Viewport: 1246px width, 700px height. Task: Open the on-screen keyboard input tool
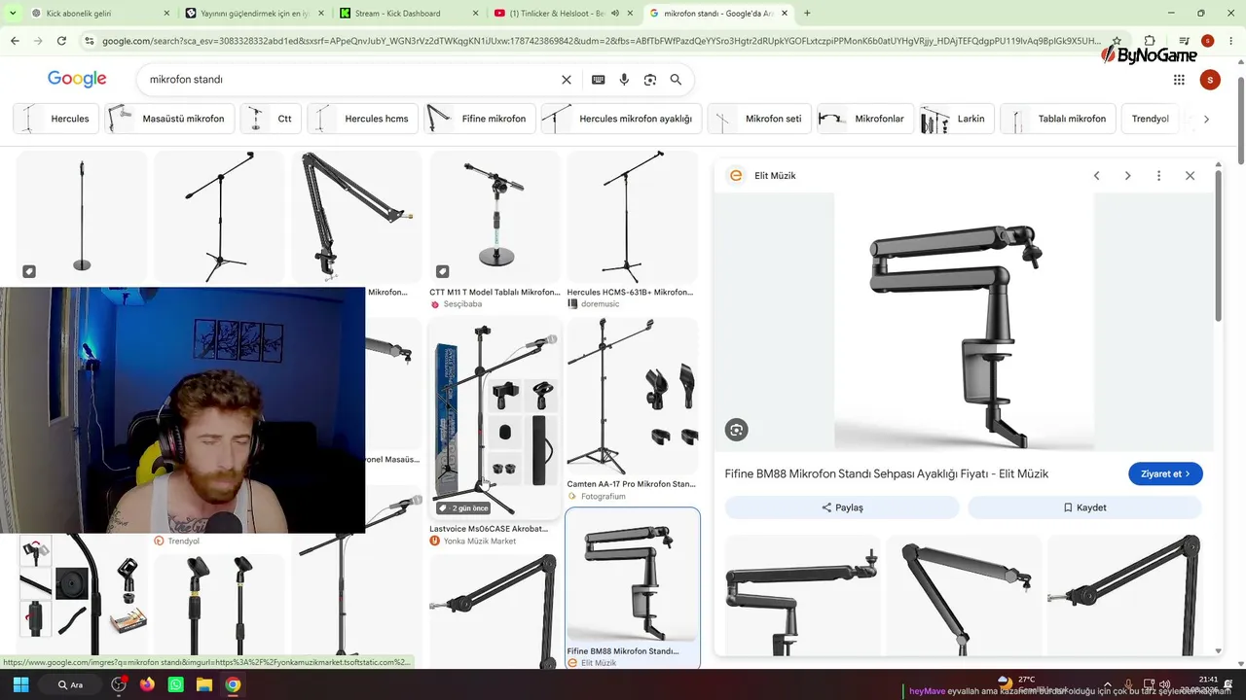[598, 80]
